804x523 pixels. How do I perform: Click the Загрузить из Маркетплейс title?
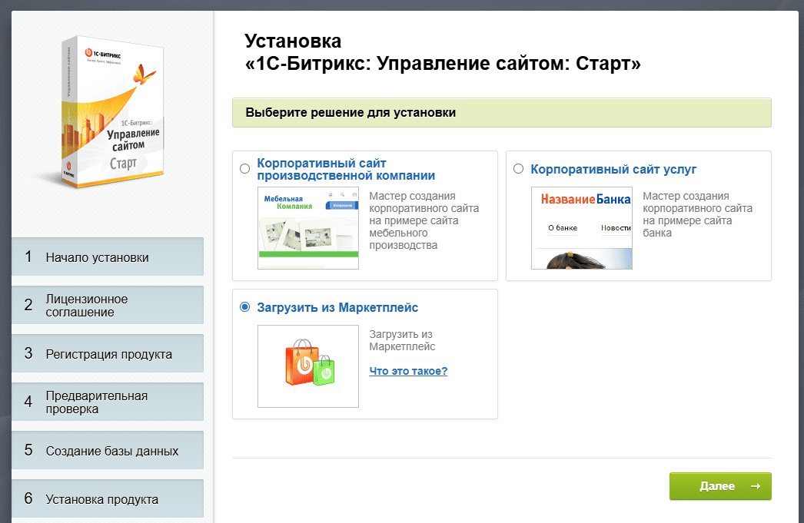[x=337, y=307]
